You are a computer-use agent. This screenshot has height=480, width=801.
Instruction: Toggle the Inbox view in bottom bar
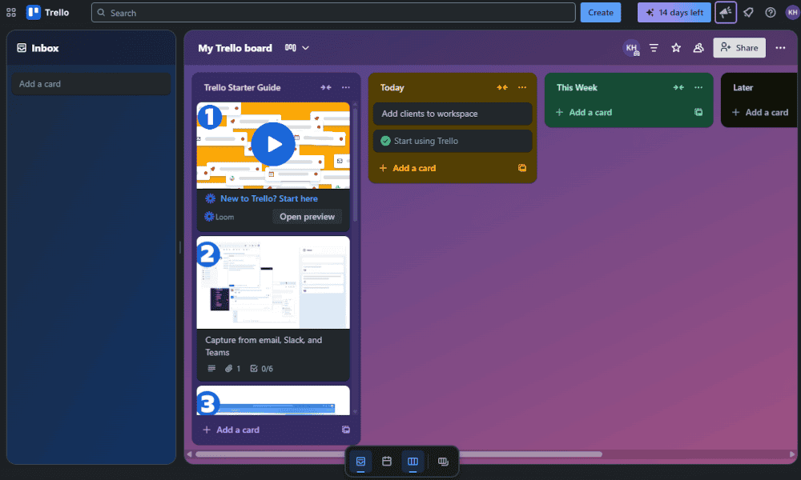(x=360, y=462)
